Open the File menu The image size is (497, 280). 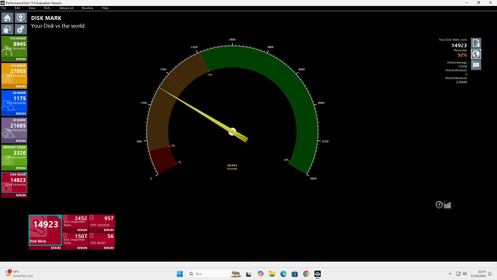tap(4, 8)
